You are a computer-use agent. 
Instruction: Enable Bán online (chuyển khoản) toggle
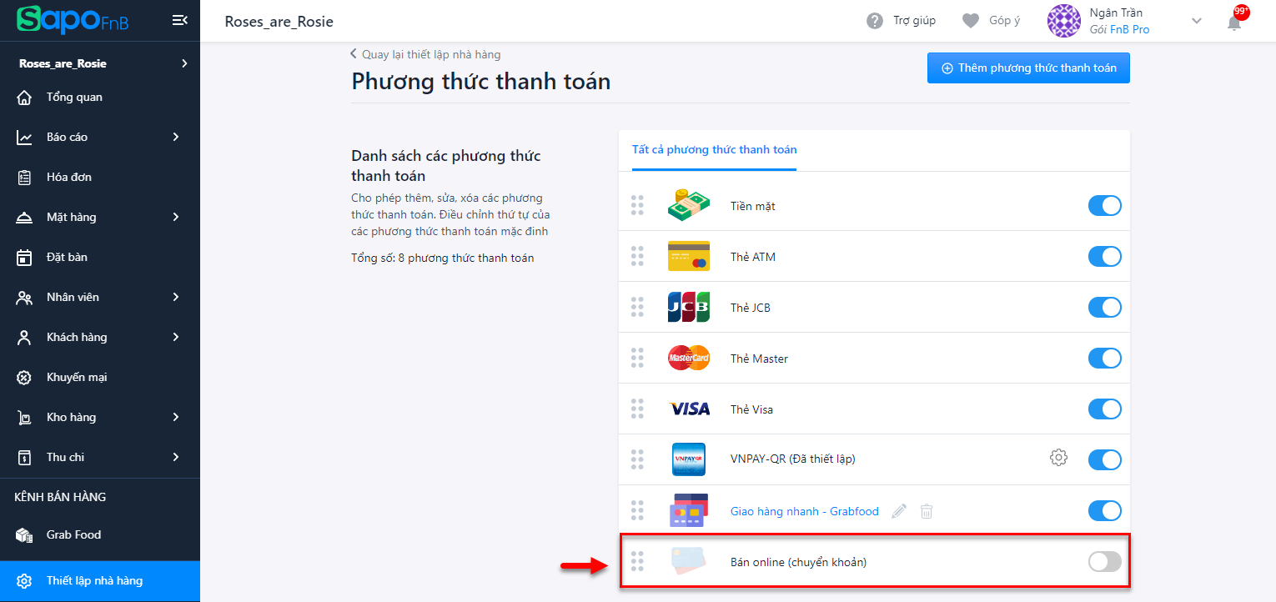[x=1104, y=562]
